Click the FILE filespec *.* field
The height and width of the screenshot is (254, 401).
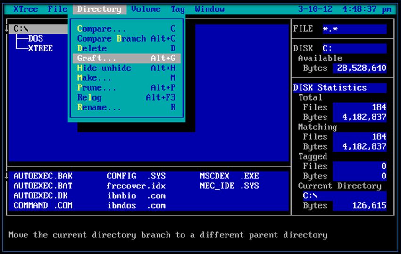354,29
